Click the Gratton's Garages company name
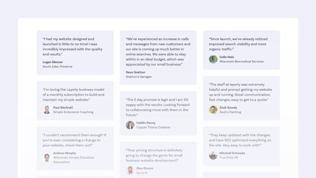 [139, 77]
